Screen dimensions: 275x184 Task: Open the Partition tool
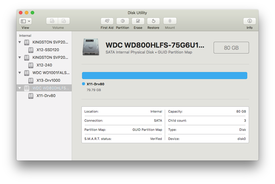122,21
